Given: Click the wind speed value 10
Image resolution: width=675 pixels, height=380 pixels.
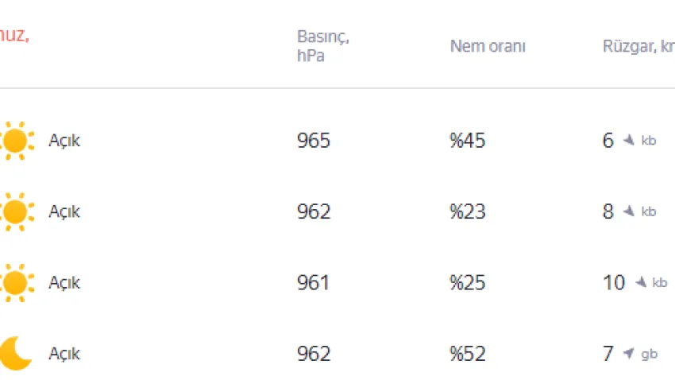Looking at the screenshot, I should pyautogui.click(x=614, y=282).
